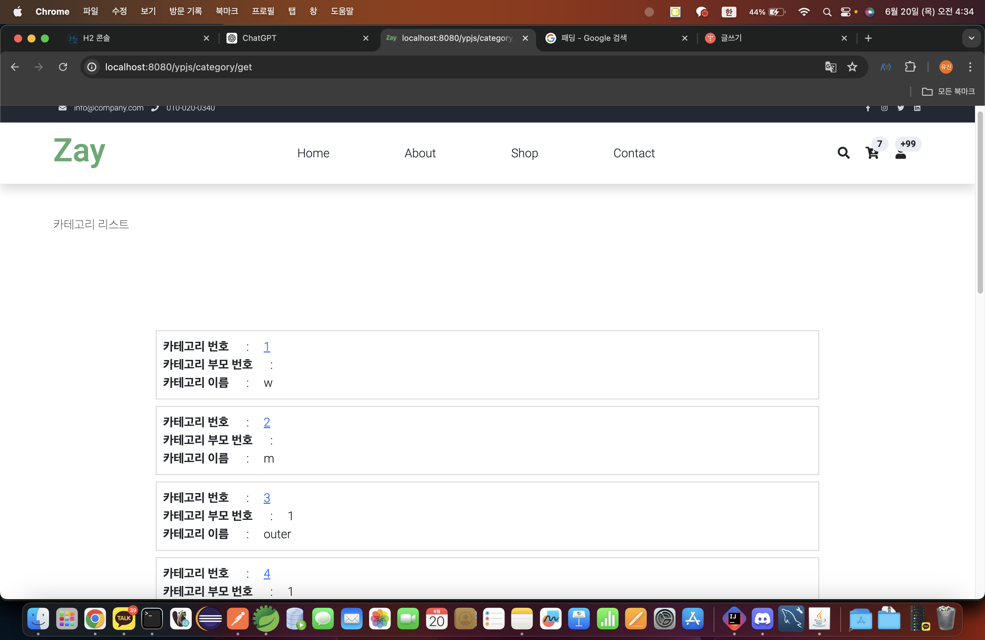Open the 북마크 menu in menu bar
Image resolution: width=985 pixels, height=640 pixels.
click(226, 12)
